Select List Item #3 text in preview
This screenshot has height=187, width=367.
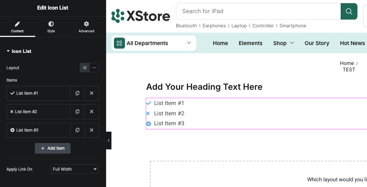coord(169,123)
